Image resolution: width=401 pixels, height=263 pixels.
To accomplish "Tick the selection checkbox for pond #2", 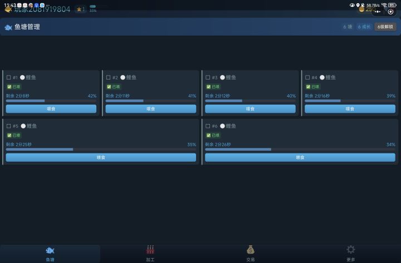I will point(109,77).
